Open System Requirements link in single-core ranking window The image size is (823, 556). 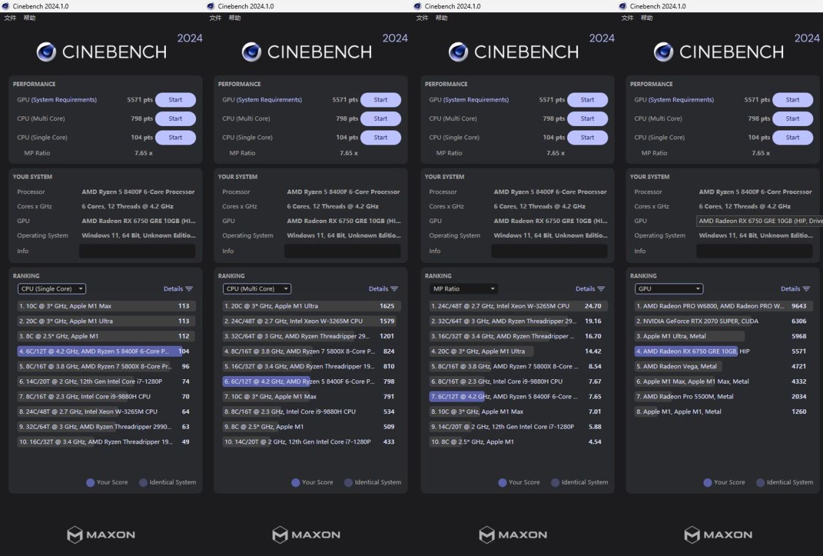click(64, 100)
